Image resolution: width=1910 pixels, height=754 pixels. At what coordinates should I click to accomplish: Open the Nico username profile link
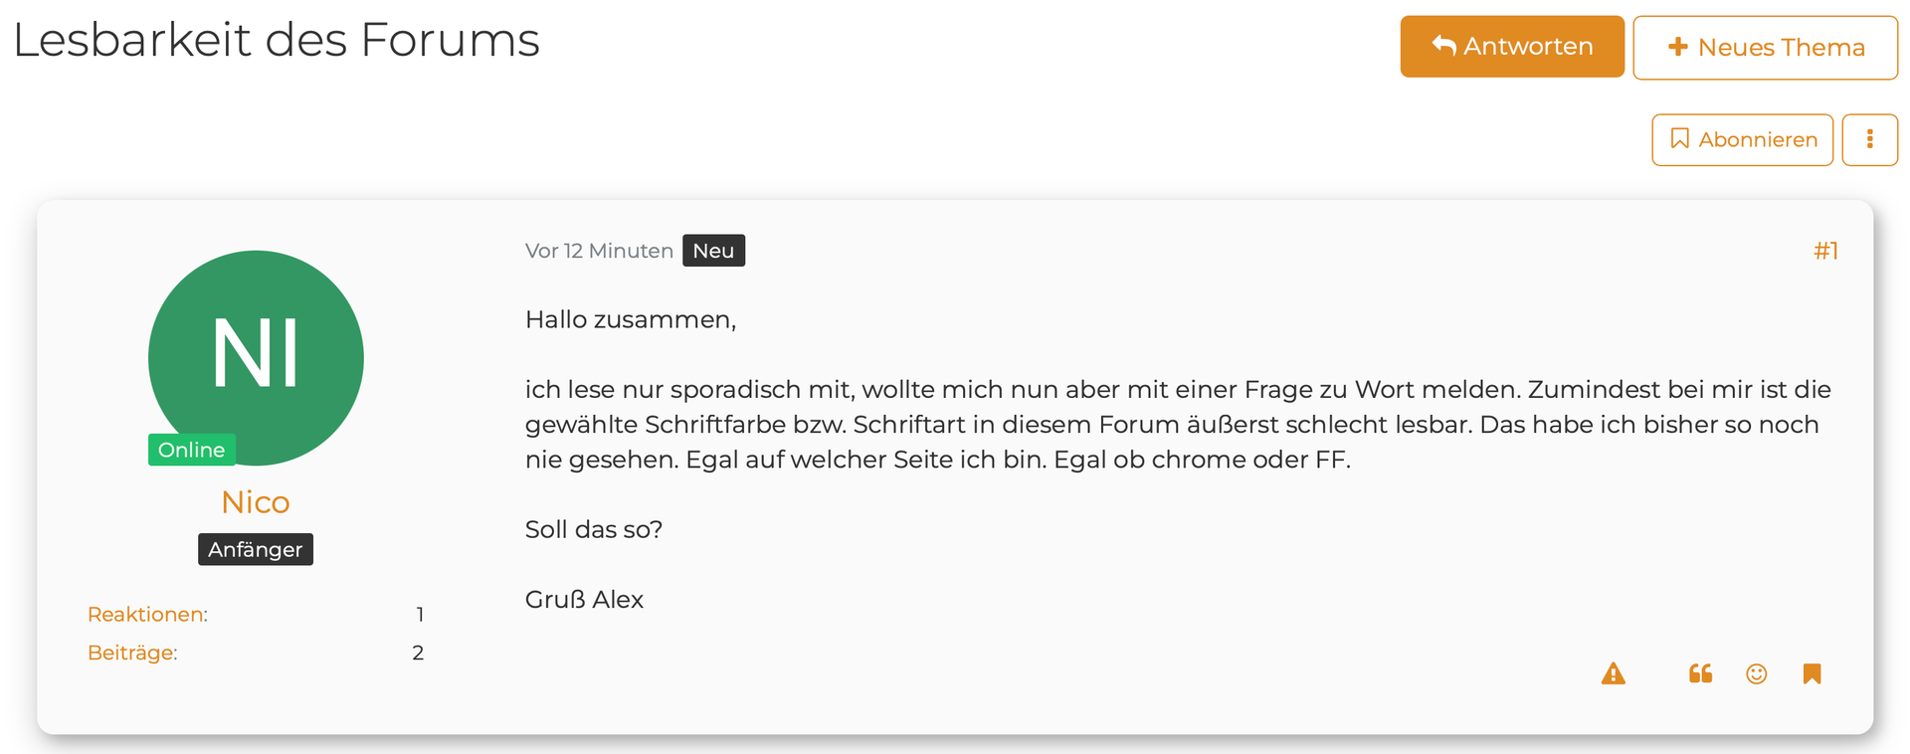(x=256, y=502)
